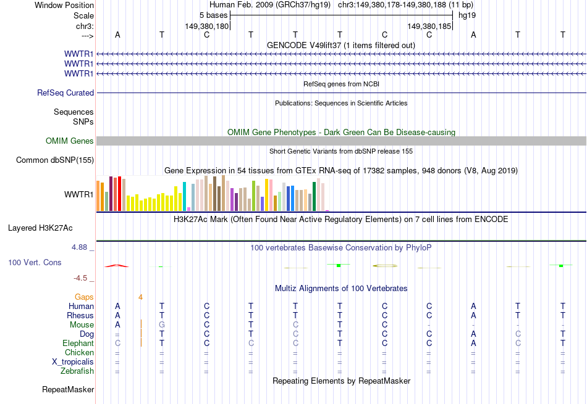This screenshot has width=587, height=404.
Task: Click the dark green bar in GTEx chart
Action: click(314, 197)
